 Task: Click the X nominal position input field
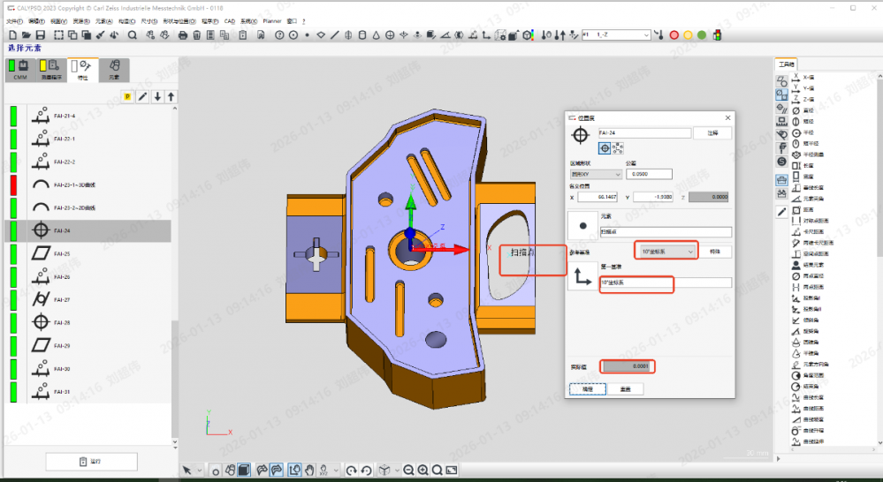click(x=598, y=197)
